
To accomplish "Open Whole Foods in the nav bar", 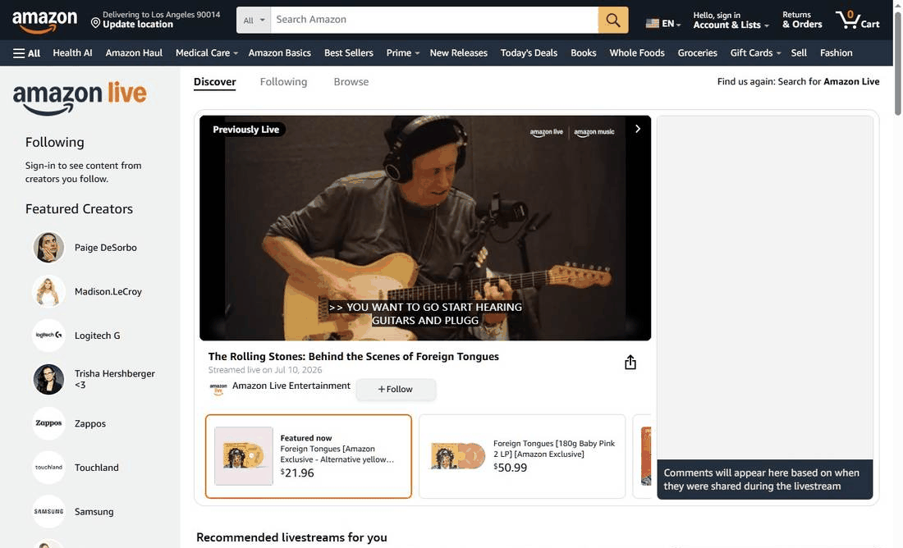I will point(637,53).
